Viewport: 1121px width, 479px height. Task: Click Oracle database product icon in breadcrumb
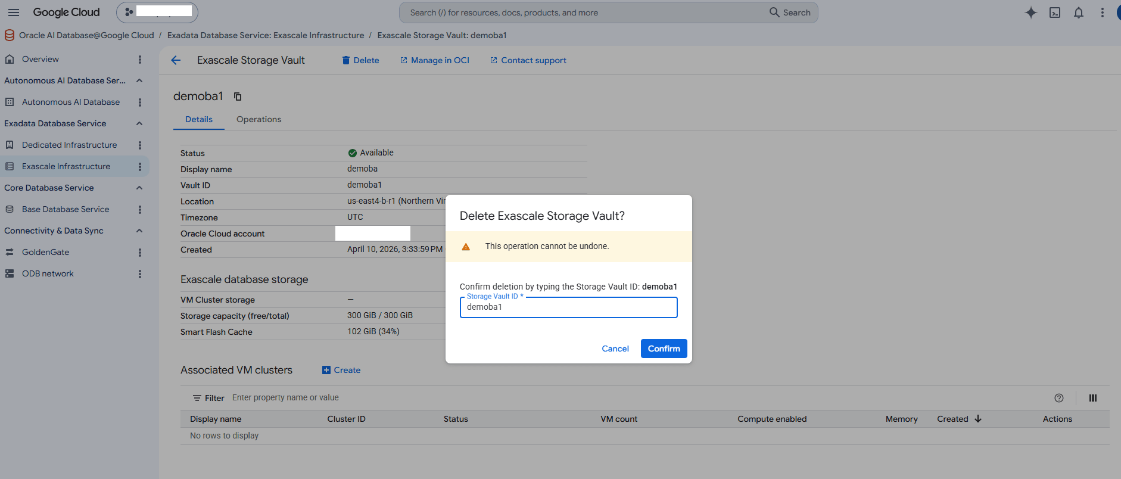click(10, 35)
